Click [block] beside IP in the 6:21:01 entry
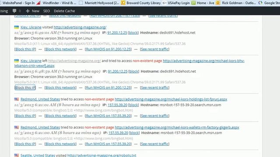This screenshot has height=157, width=280. point(133,105)
